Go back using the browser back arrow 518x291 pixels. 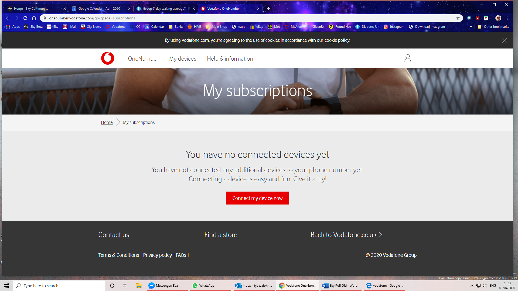(8, 18)
